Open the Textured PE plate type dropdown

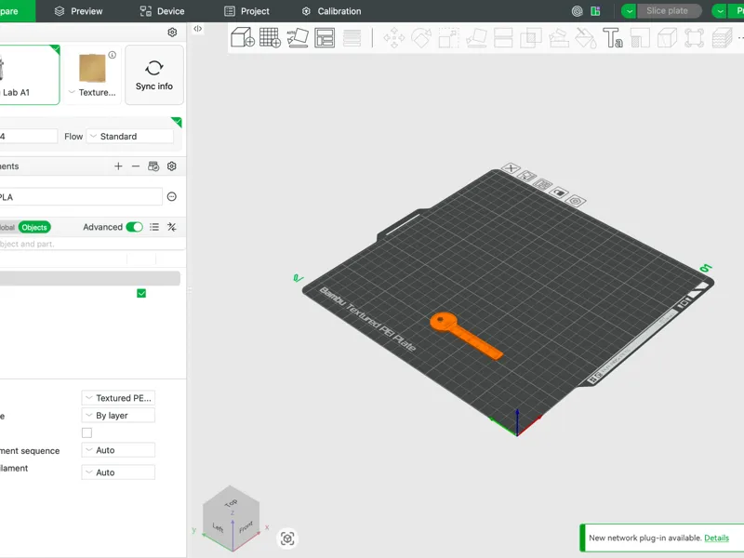point(118,398)
